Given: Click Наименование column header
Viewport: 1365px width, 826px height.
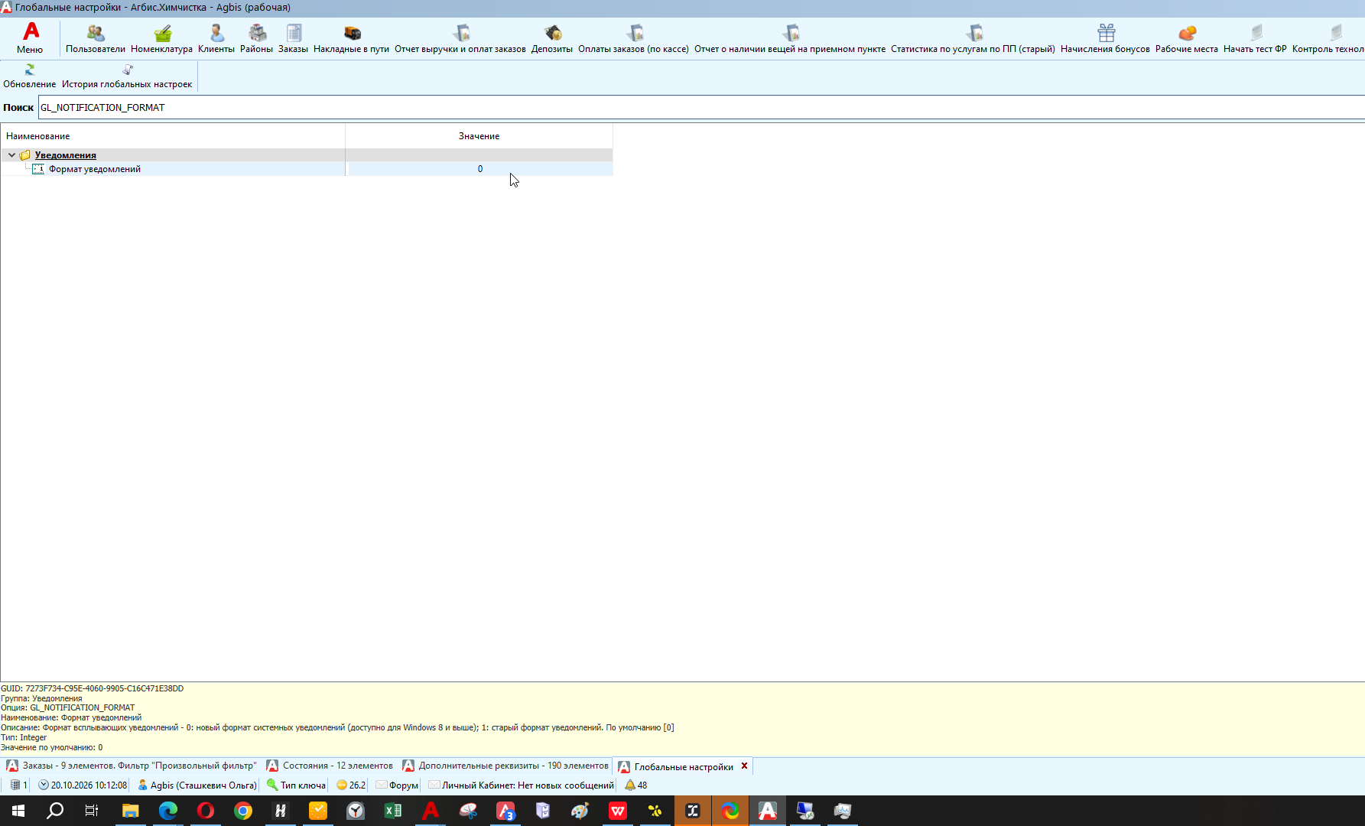Looking at the screenshot, I should 173,136.
